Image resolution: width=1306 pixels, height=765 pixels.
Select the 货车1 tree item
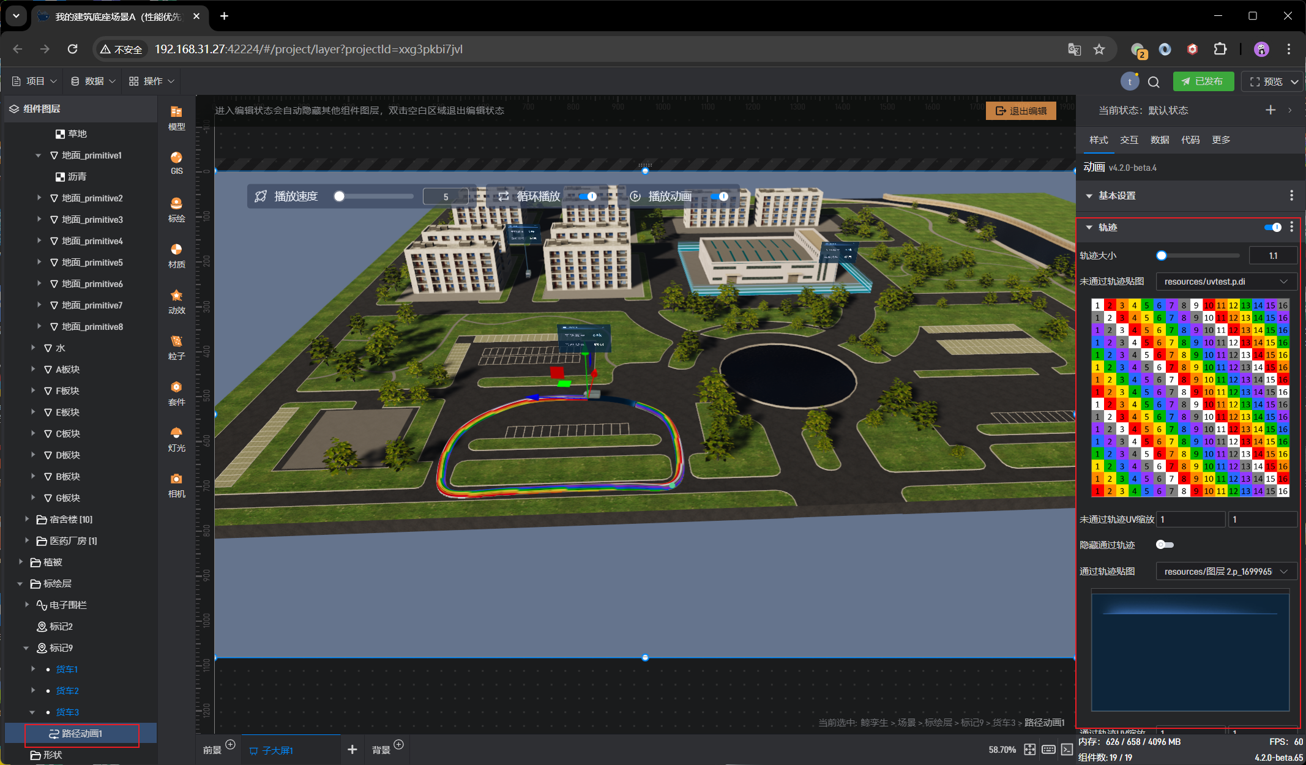[x=67, y=669]
